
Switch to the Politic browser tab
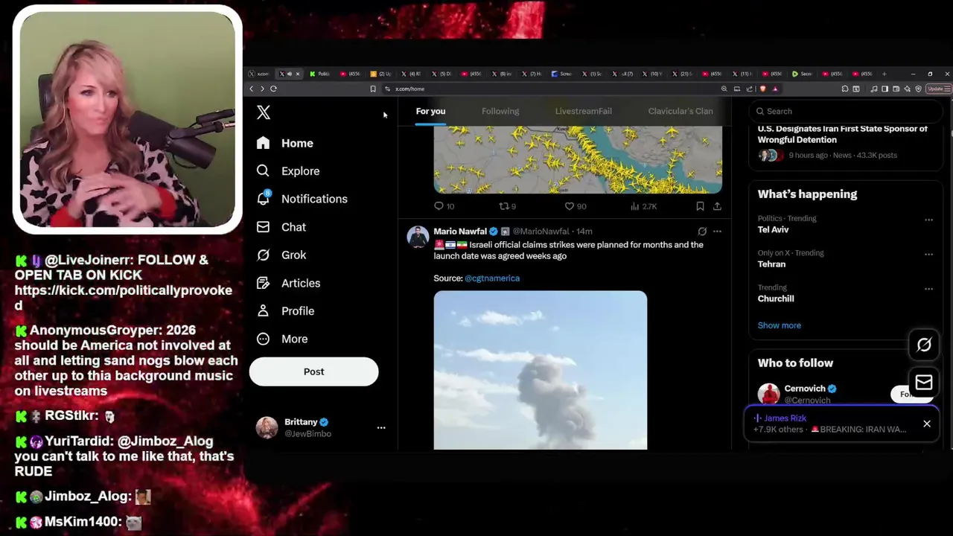(x=320, y=74)
